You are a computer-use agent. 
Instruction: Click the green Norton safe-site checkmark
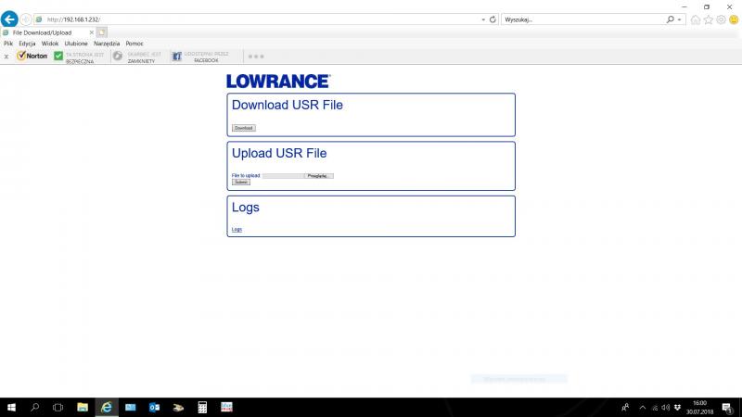58,56
